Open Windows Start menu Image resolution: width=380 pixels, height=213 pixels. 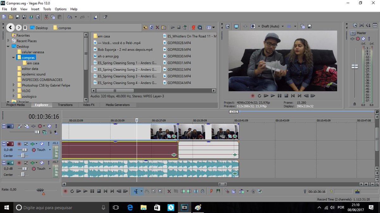(6, 207)
